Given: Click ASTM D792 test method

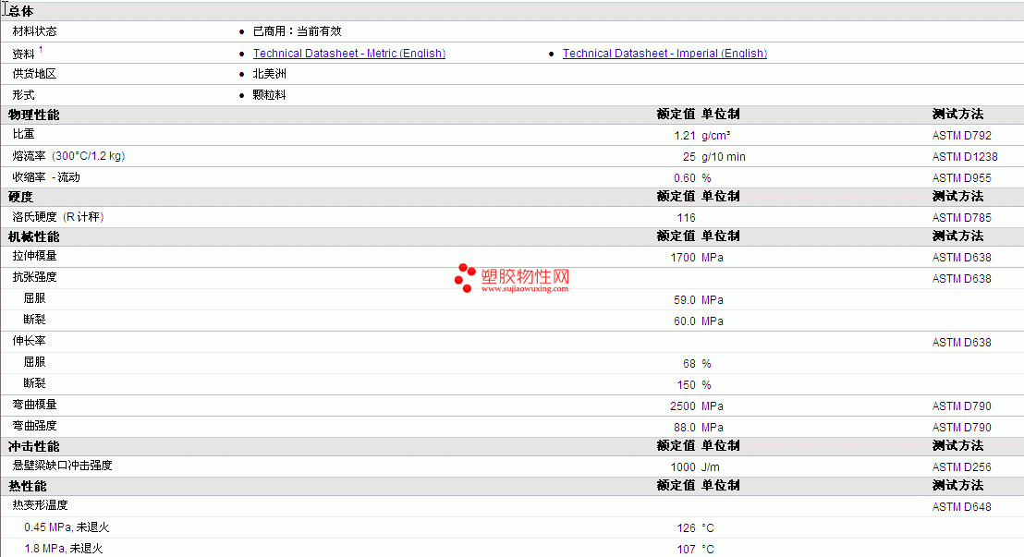Looking at the screenshot, I should [x=961, y=136].
